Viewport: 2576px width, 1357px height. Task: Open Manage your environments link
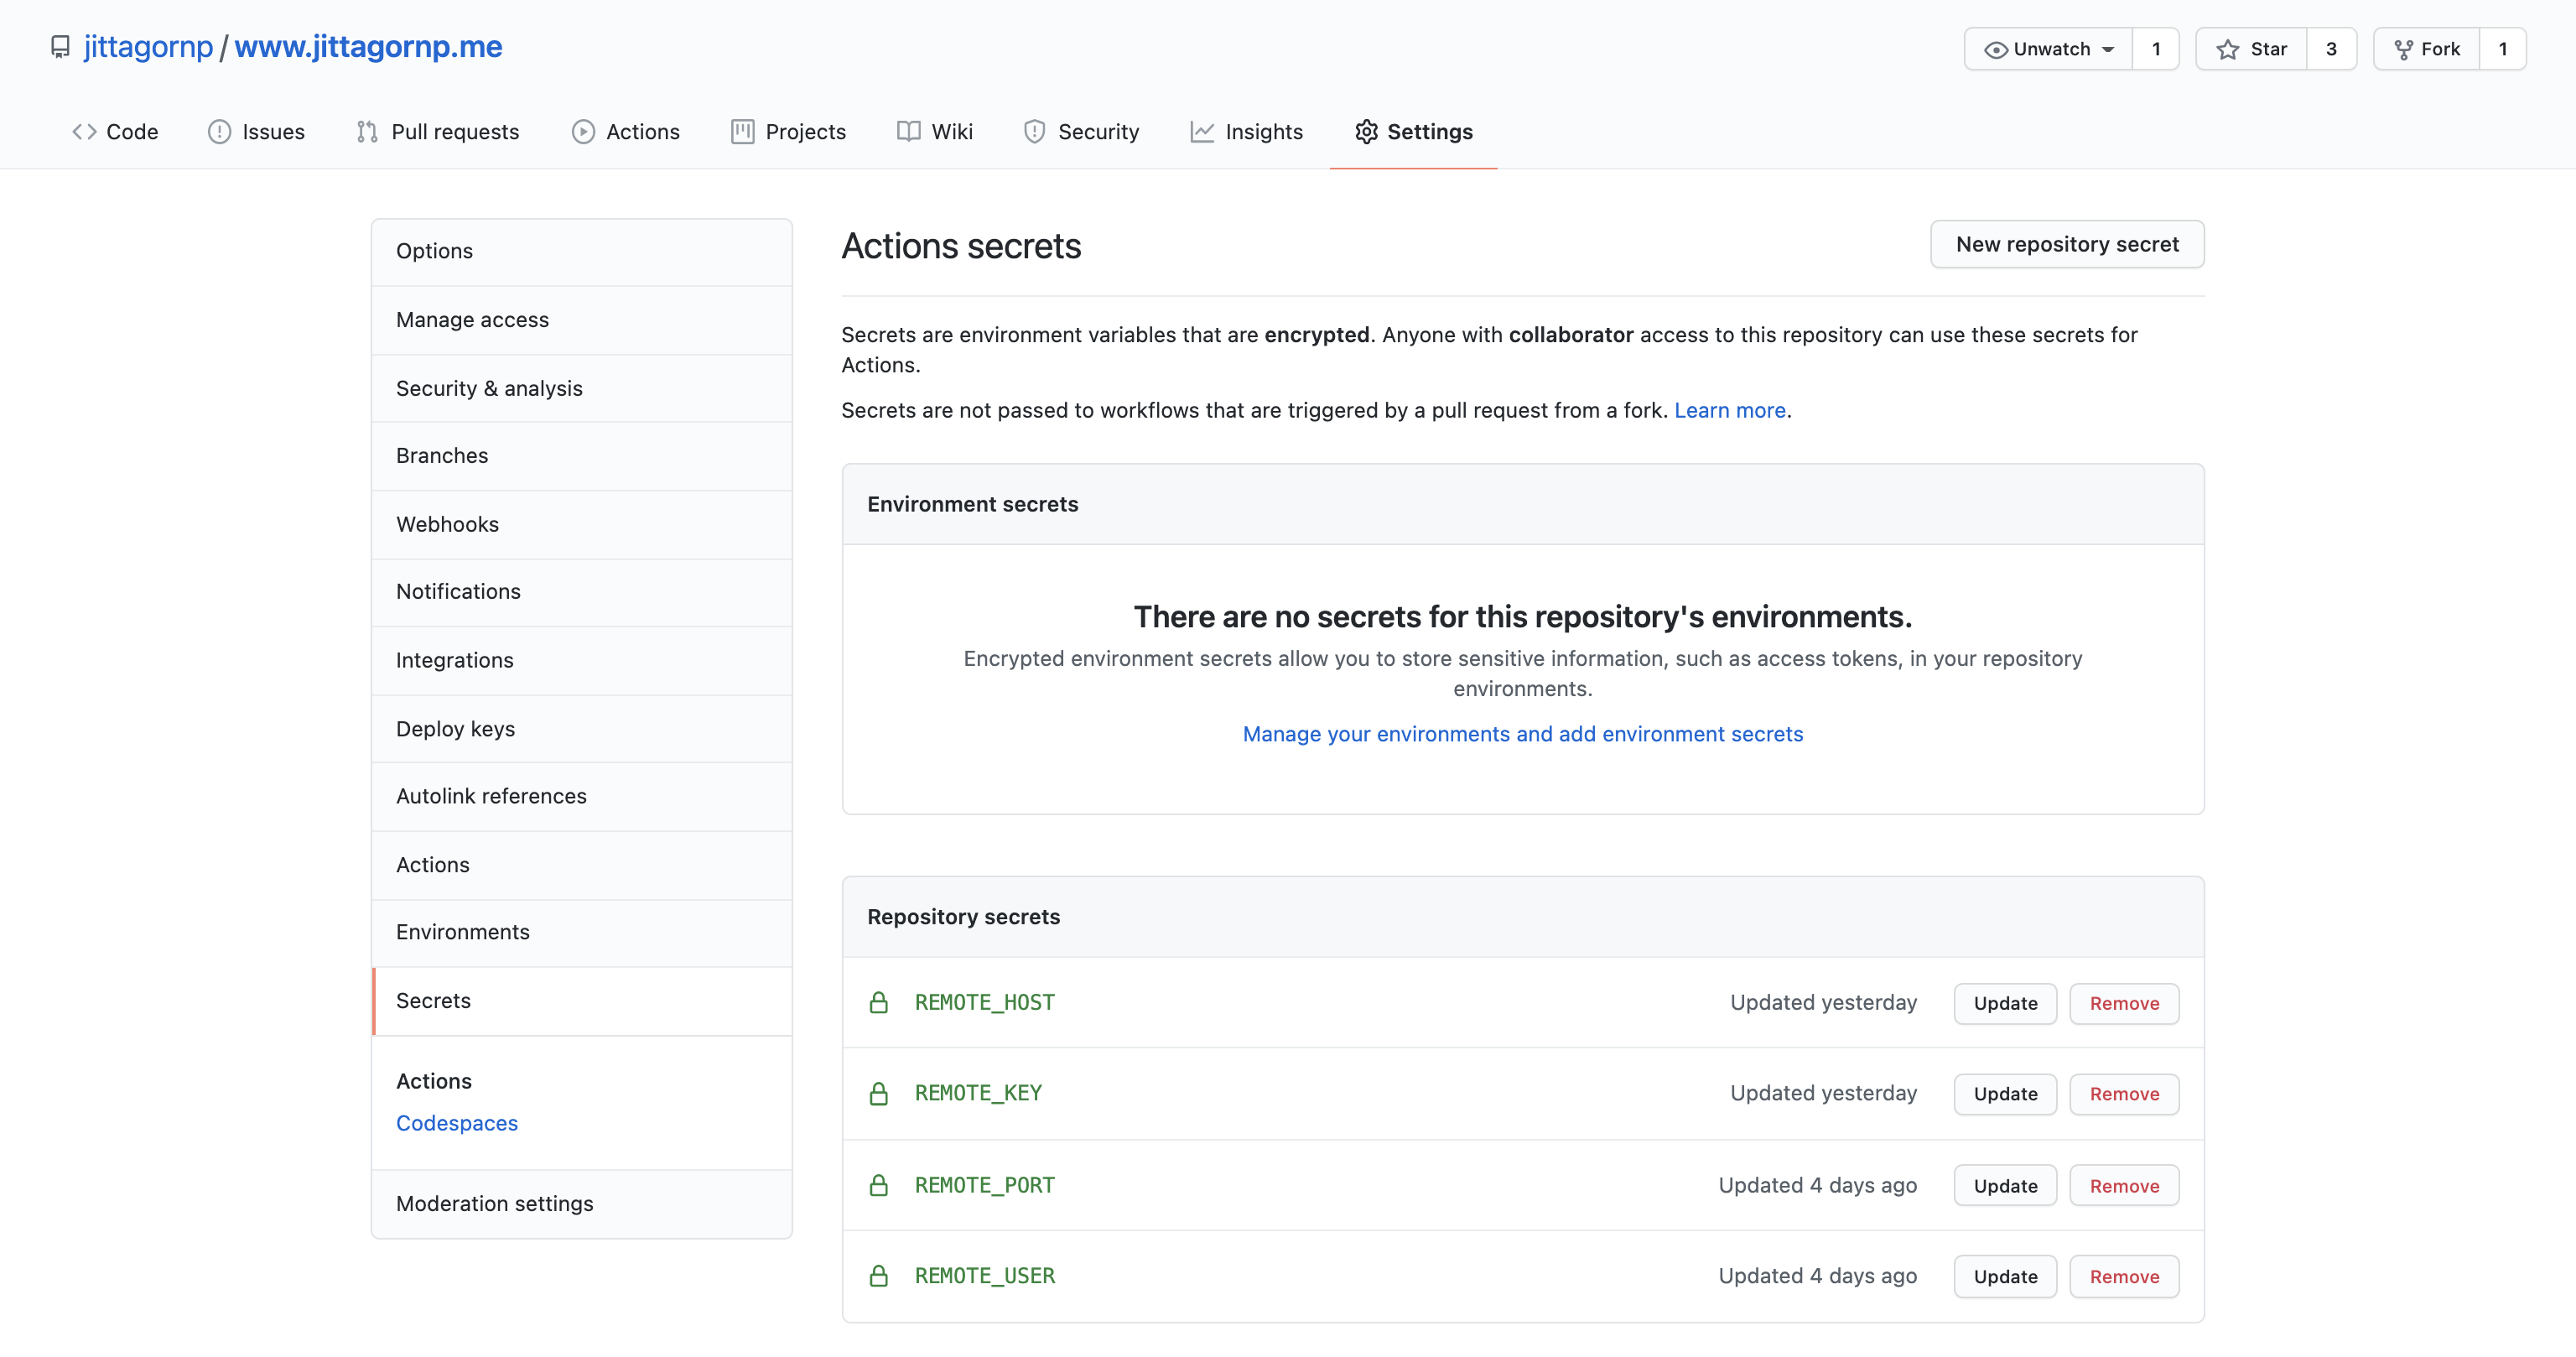(1522, 734)
